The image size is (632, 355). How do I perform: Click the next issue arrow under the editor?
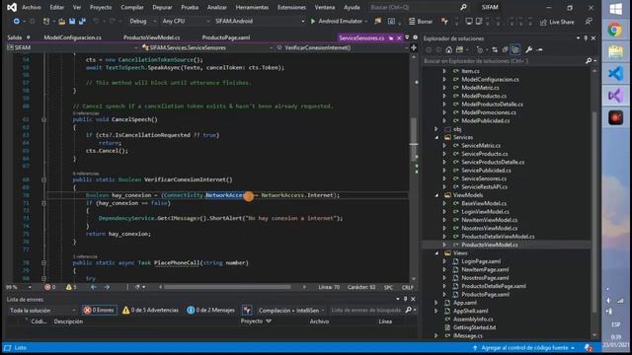coord(107,287)
